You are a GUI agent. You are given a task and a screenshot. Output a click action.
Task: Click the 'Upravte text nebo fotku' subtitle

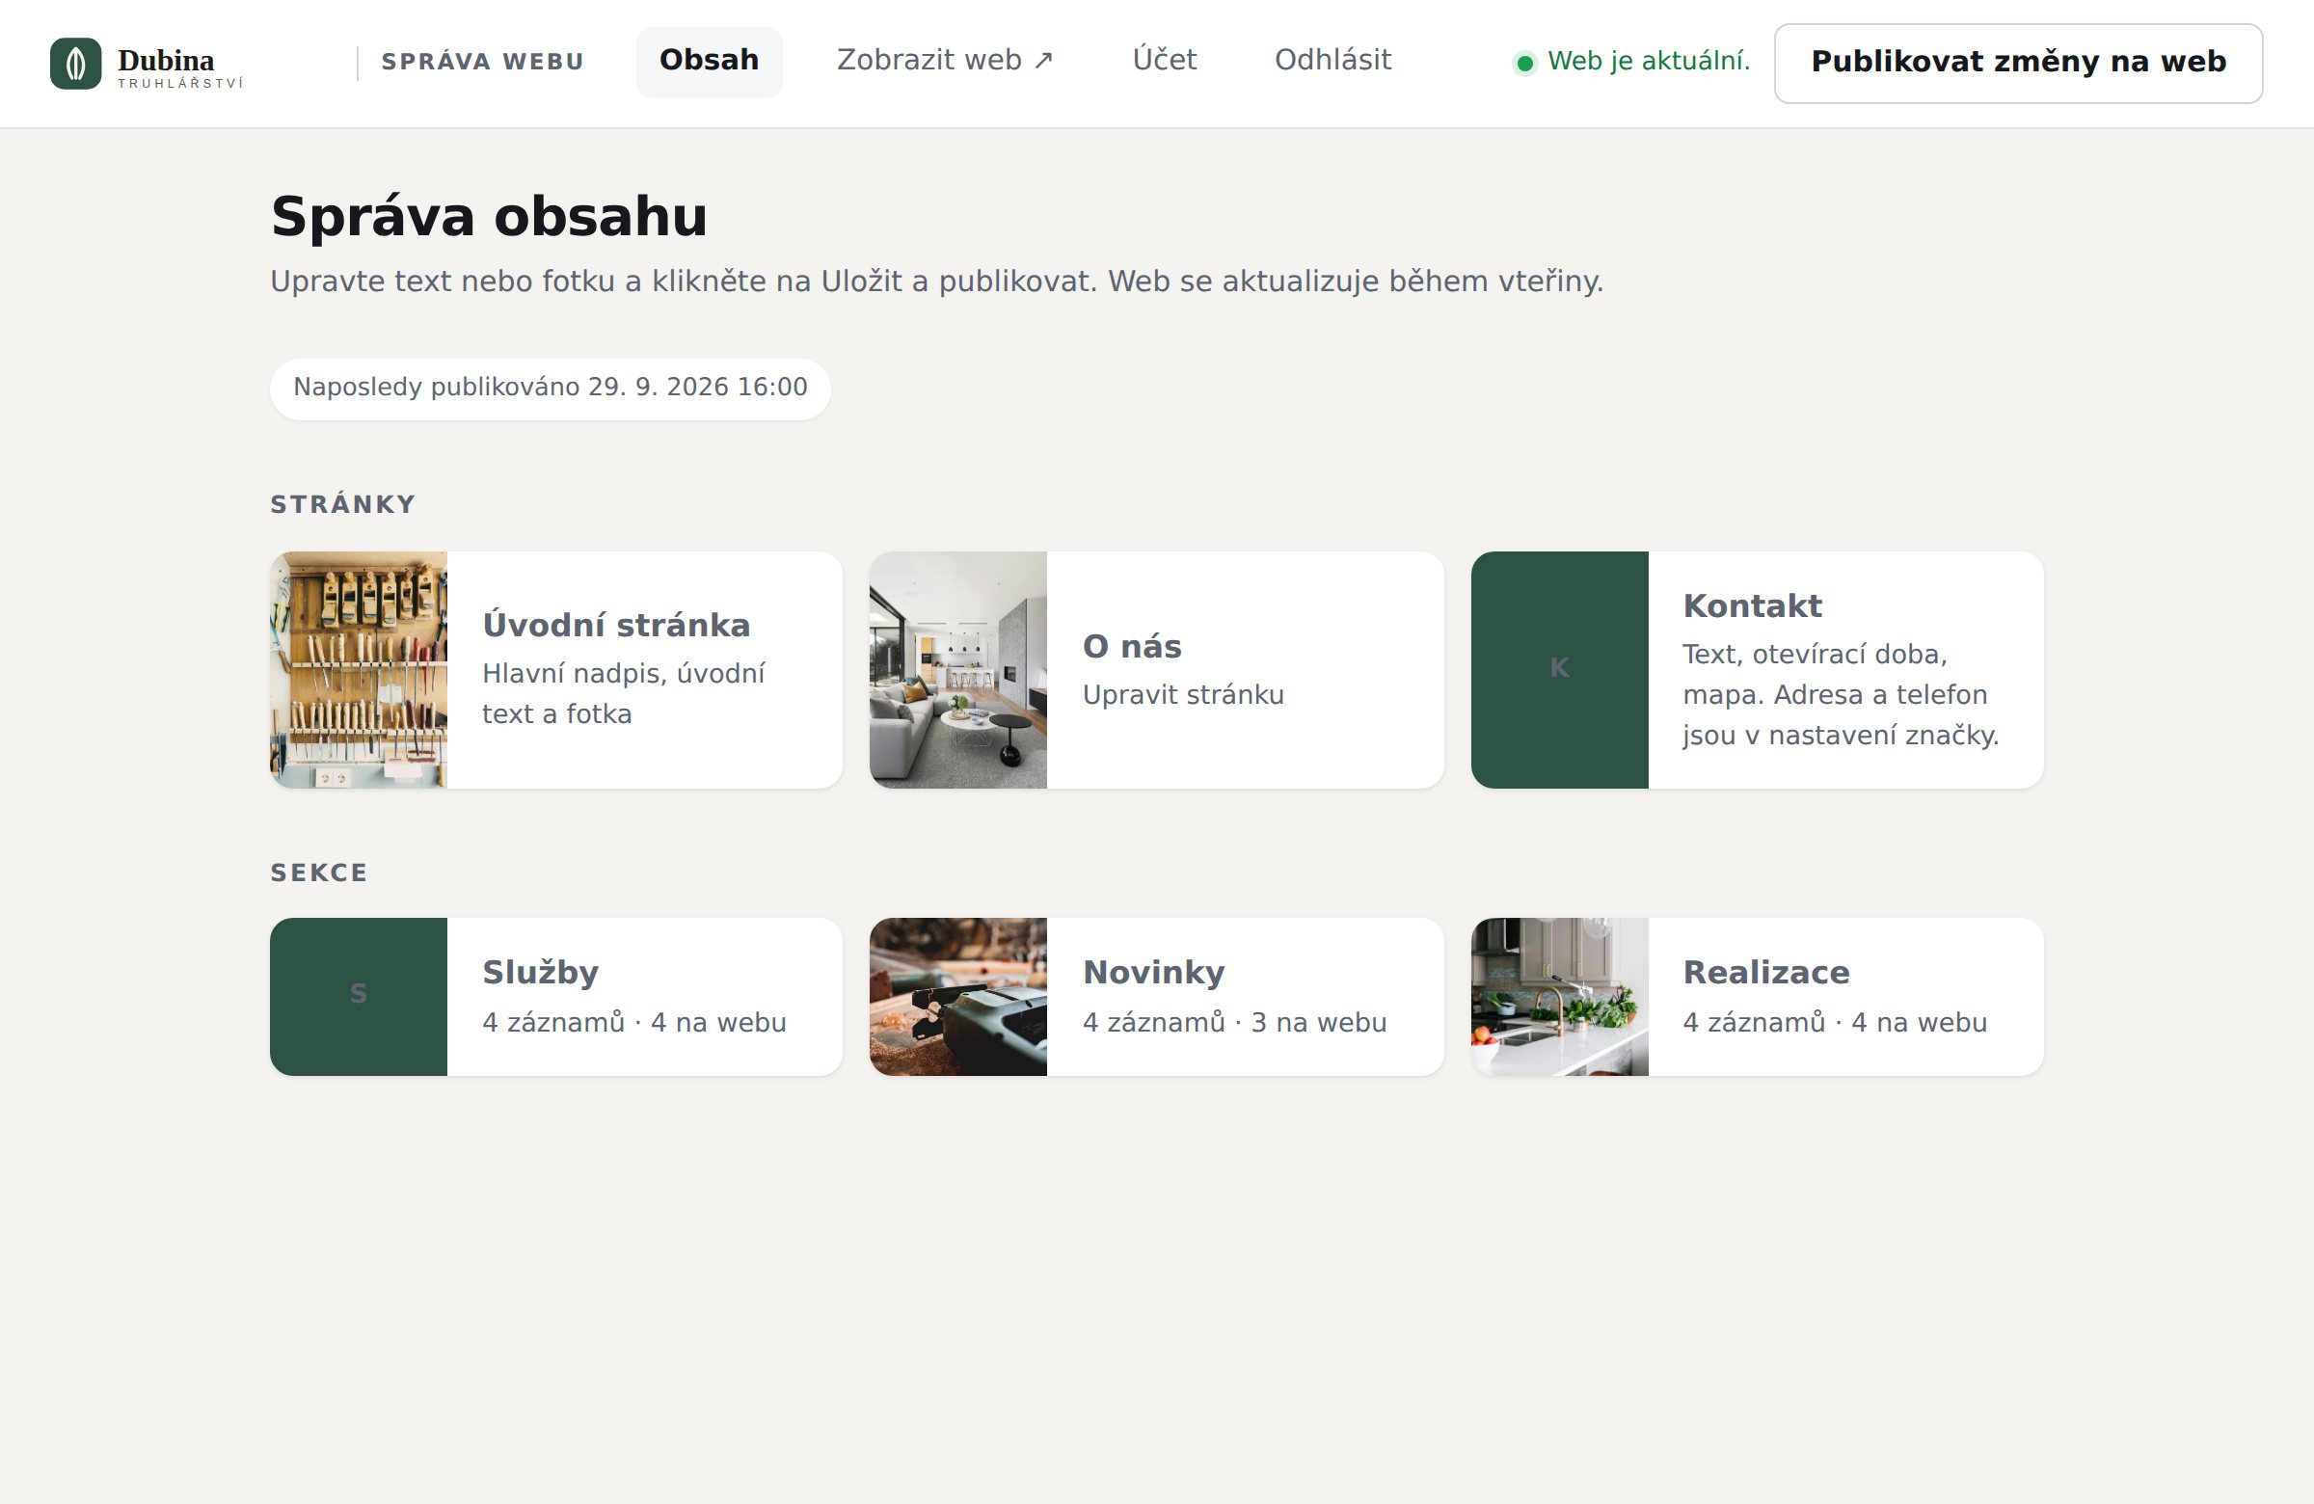pyautogui.click(x=936, y=282)
